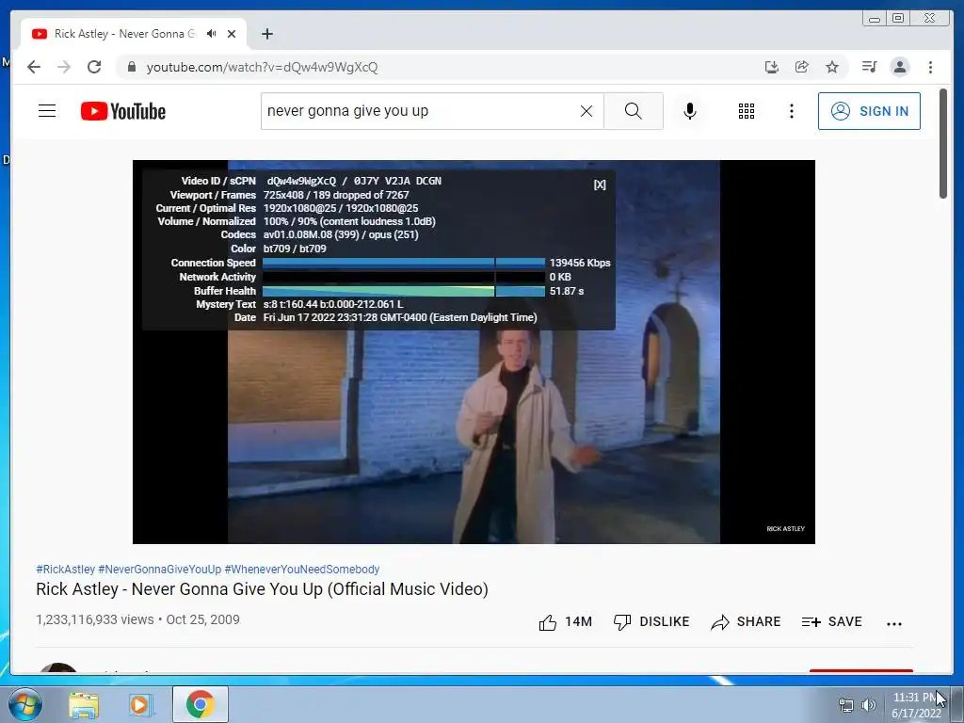Open a new browser tab
This screenshot has height=723, width=964.
click(266, 34)
